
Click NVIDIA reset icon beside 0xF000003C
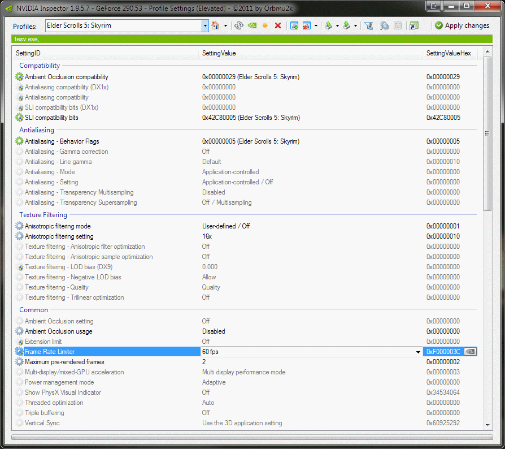pyautogui.click(x=470, y=351)
